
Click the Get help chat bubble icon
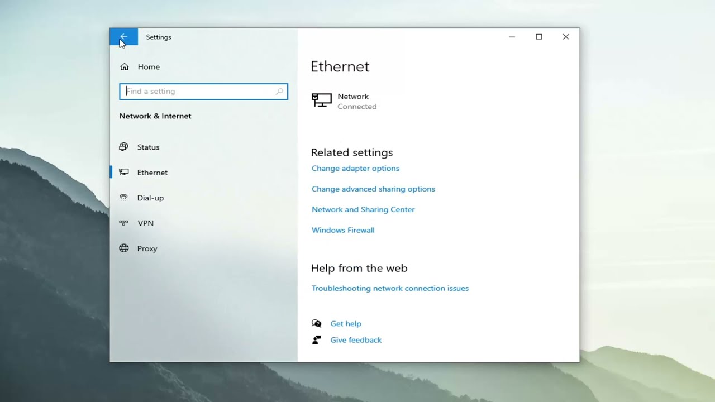(317, 323)
